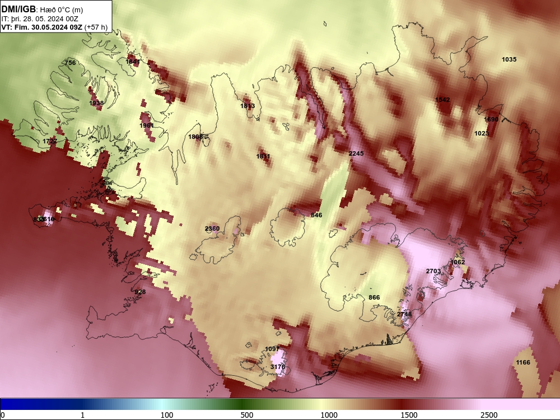
Task: Click the map value 2703
Action: click(433, 272)
